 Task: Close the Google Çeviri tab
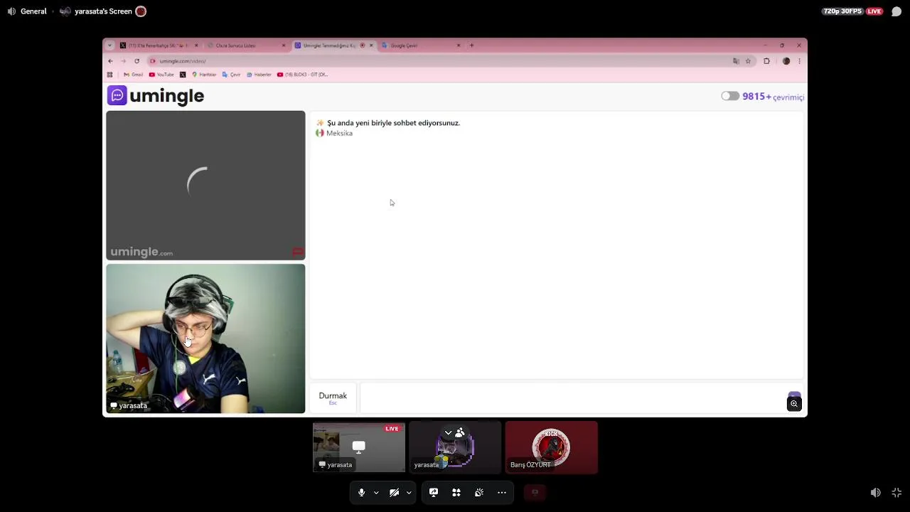[459, 46]
